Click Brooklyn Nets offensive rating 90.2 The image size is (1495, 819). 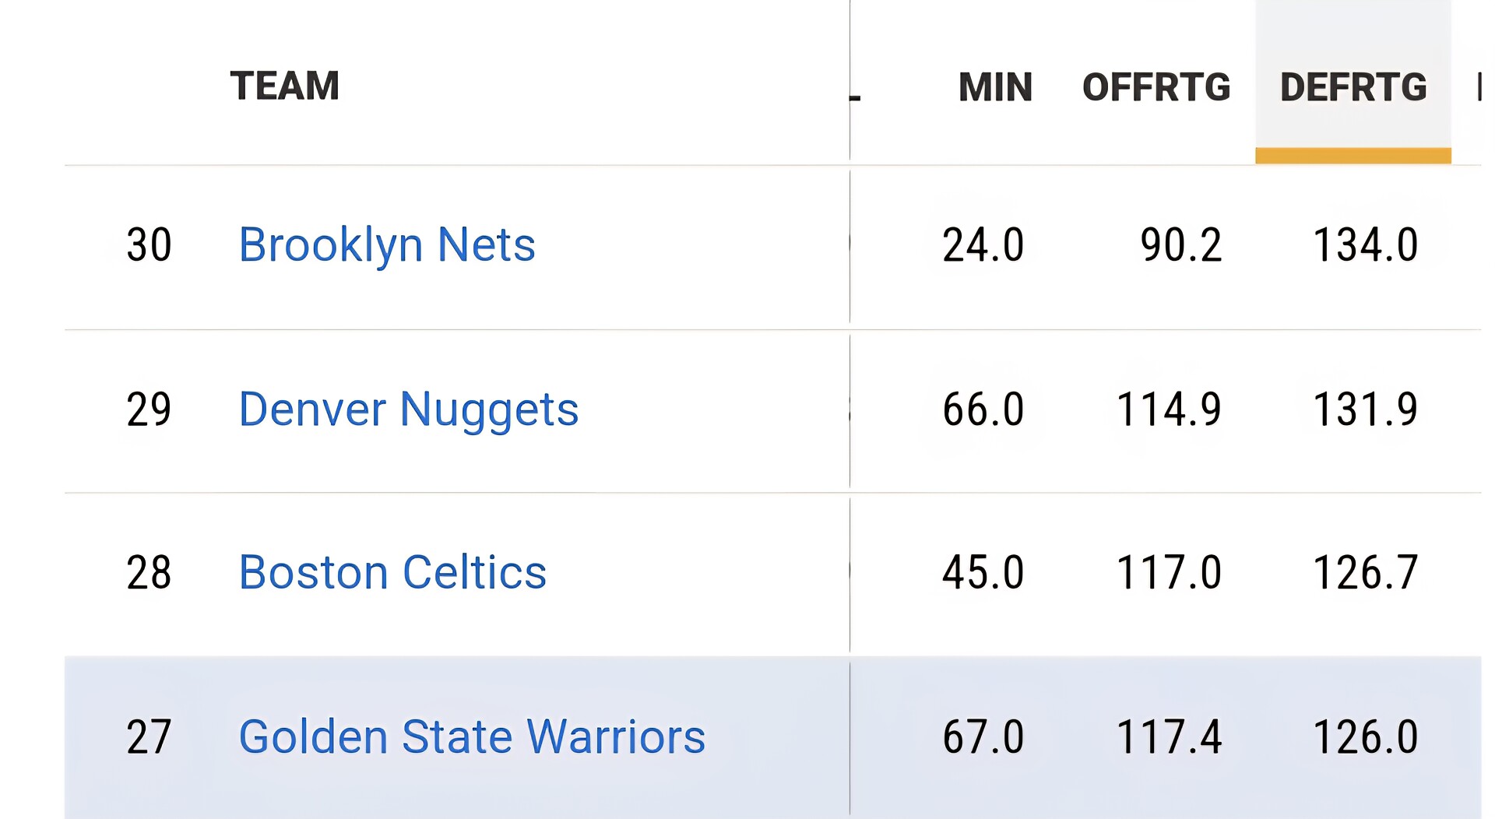tap(1181, 245)
